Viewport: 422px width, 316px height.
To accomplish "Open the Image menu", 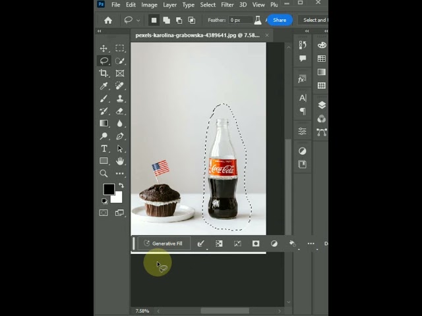I will coord(150,5).
